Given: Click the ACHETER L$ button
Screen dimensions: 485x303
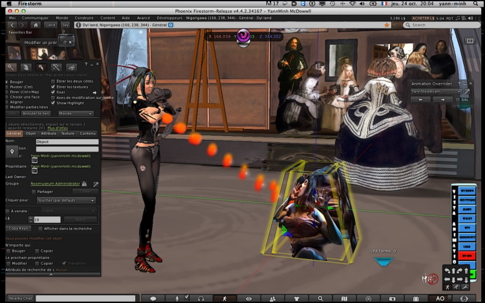Looking at the screenshot, I should [x=423, y=18].
